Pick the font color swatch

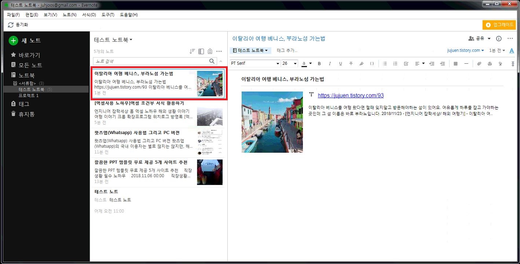(304, 64)
